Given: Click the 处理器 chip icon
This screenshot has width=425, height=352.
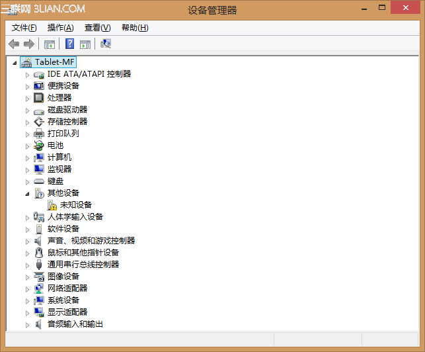Looking at the screenshot, I should click(x=39, y=98).
